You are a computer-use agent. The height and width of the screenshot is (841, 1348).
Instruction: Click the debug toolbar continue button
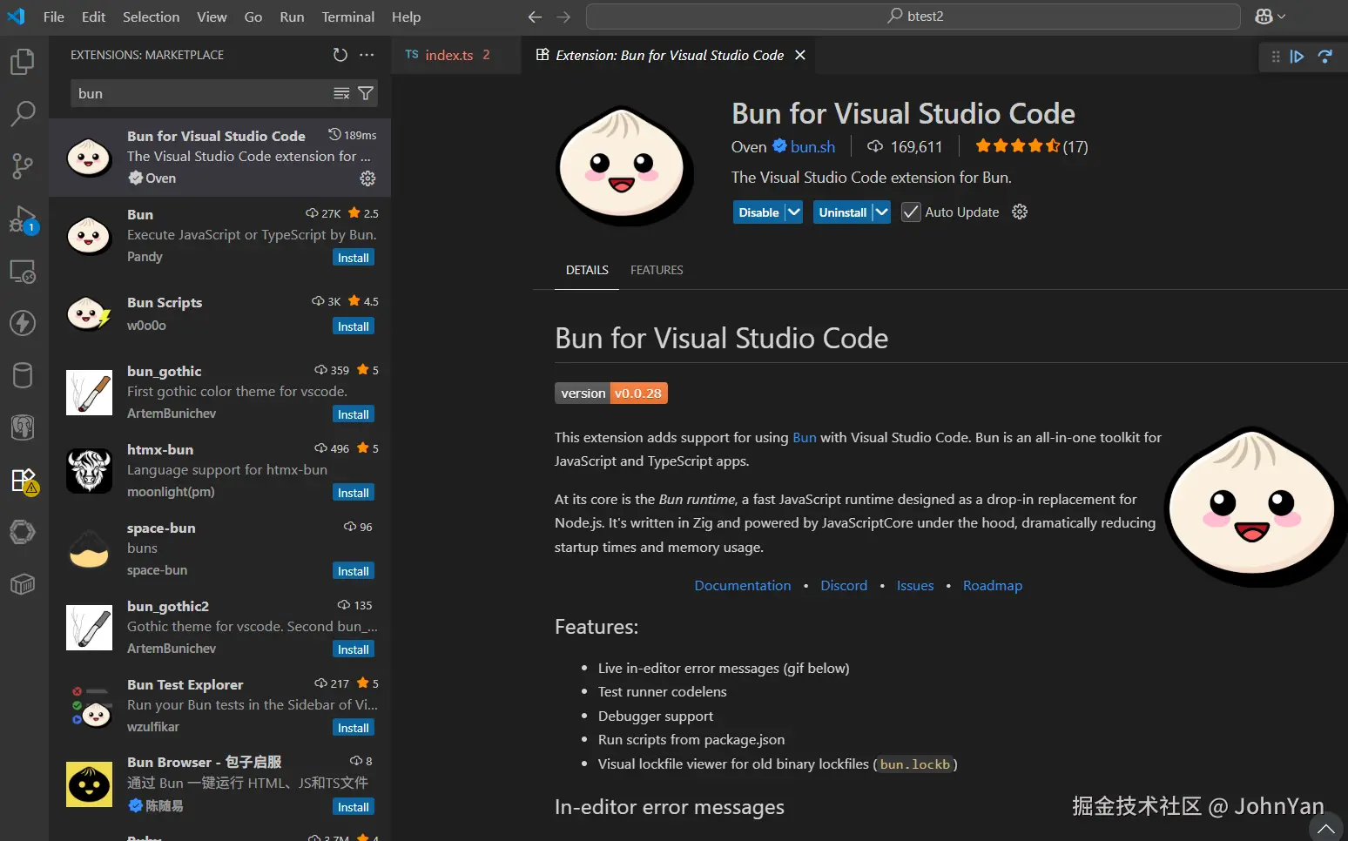[1297, 57]
